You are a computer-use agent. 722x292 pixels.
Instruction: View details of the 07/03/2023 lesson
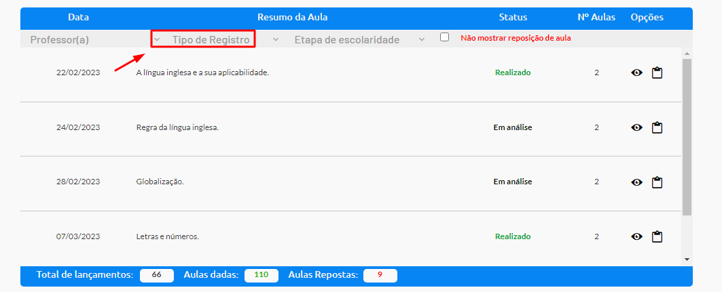coord(637,237)
